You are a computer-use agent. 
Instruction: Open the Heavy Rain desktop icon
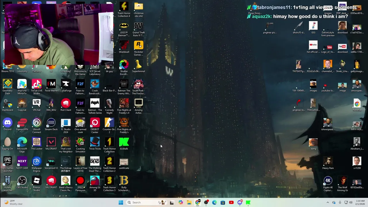328,163
